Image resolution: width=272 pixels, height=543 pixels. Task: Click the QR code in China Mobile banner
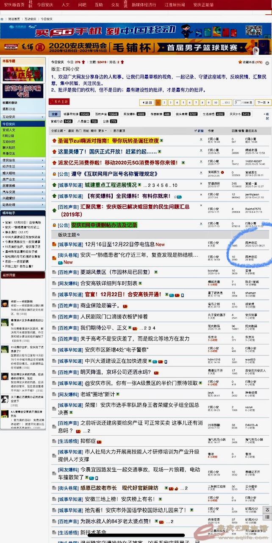click(x=253, y=31)
